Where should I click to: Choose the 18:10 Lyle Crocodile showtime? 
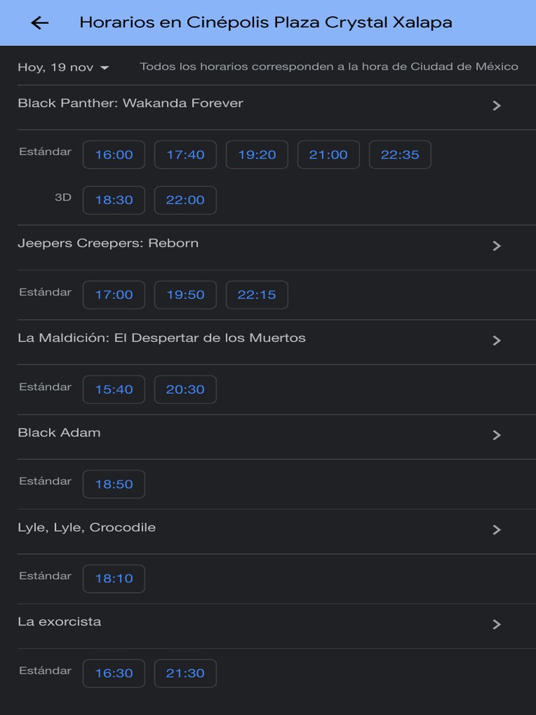[114, 579]
